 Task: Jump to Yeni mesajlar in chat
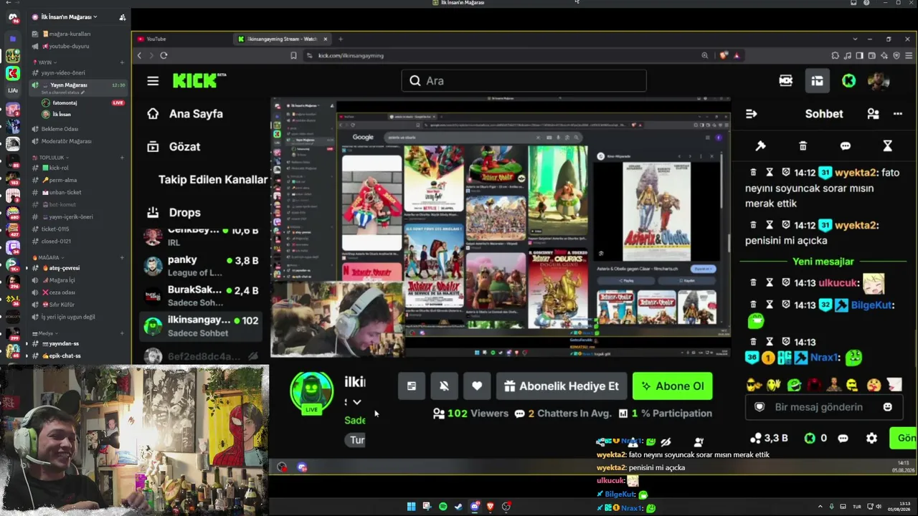(823, 262)
